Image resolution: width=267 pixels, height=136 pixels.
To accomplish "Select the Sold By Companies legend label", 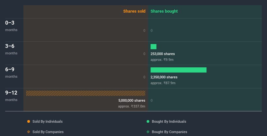I will 48,132.
